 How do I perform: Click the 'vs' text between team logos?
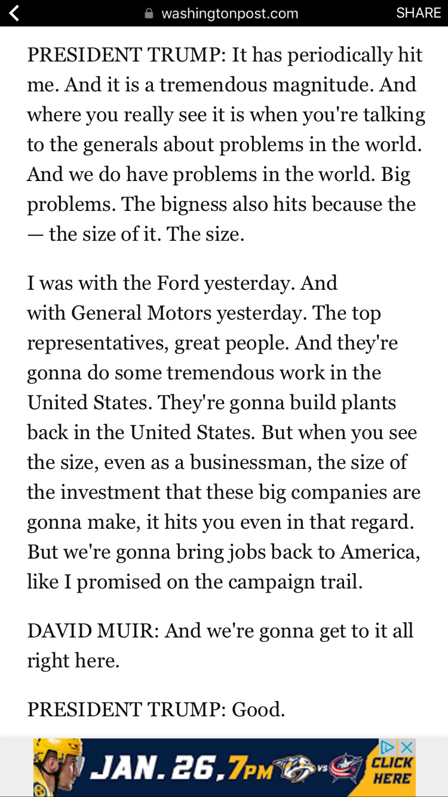click(x=320, y=767)
